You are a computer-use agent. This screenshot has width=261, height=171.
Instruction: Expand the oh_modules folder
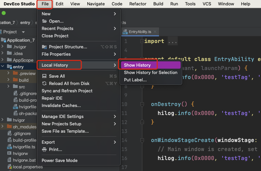click(x=2, y=126)
